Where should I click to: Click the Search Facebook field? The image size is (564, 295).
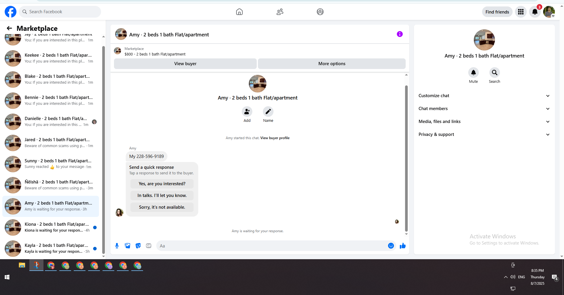[60, 12]
